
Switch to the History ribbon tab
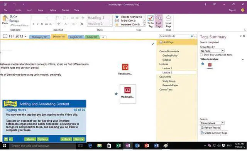52,10
